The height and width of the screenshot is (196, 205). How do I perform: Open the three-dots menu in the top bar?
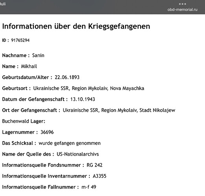coord(183,4)
